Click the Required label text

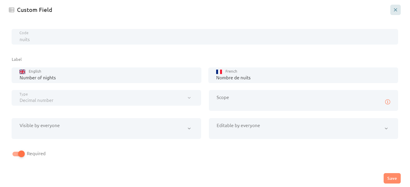(36, 154)
